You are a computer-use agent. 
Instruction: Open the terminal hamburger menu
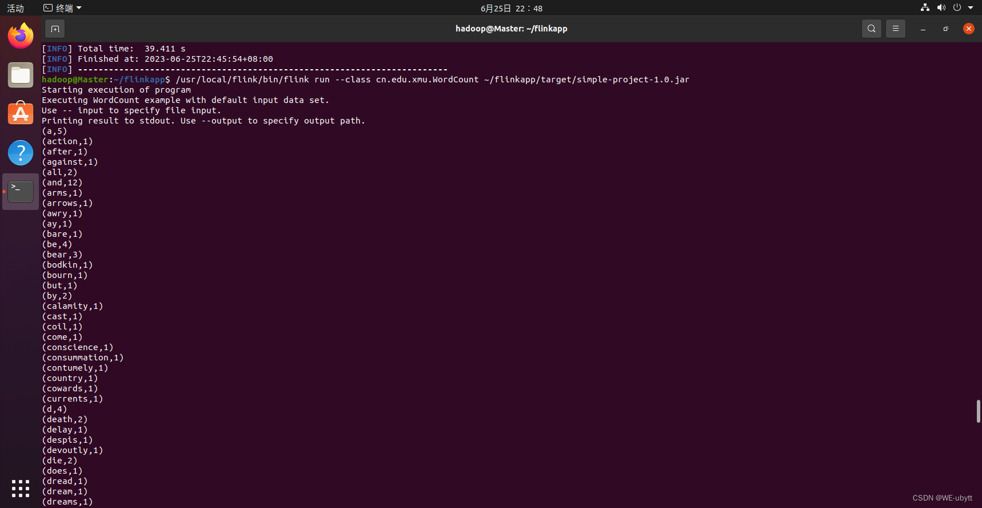pos(896,29)
